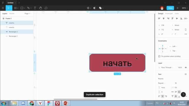
Task: Open the component options dropdown arrow
Action: 91,8
